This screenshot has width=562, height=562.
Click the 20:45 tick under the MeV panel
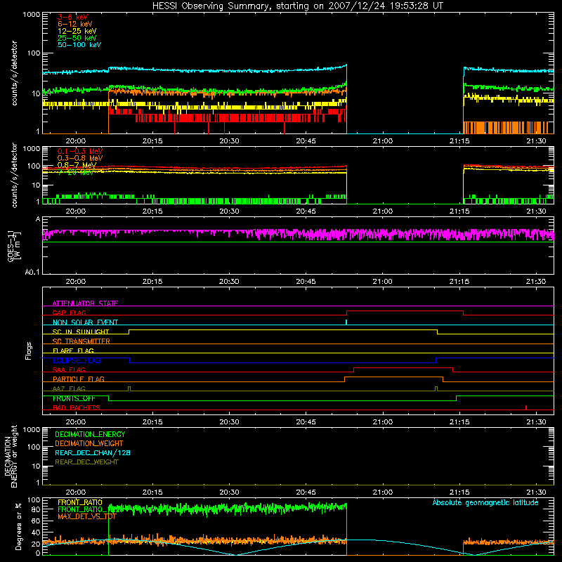point(306,211)
